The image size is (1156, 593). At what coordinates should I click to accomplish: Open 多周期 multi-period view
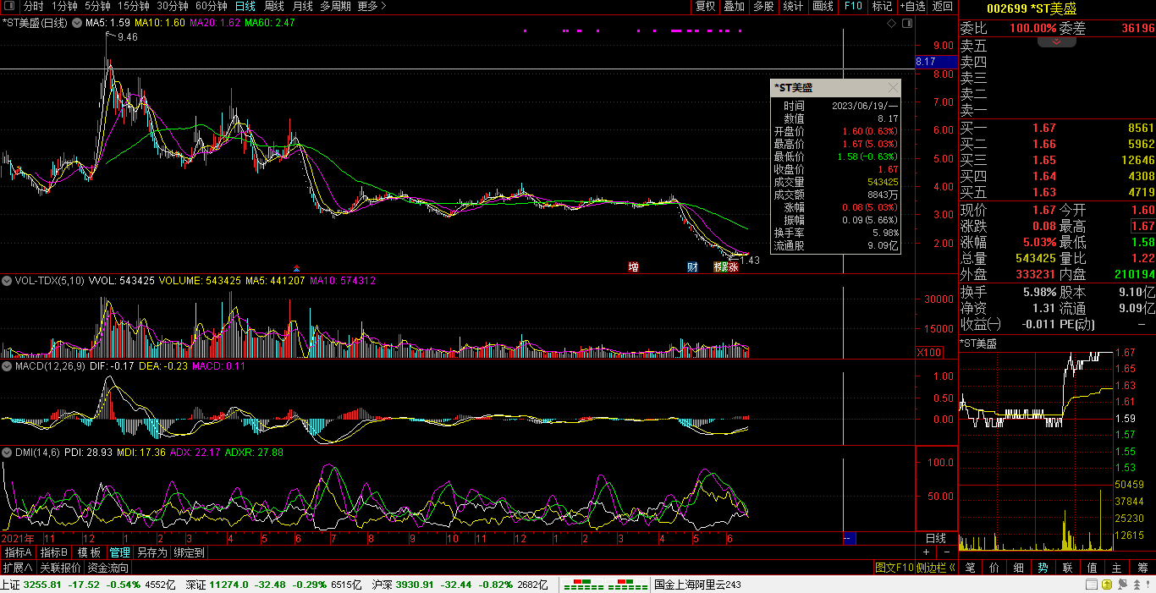[336, 6]
